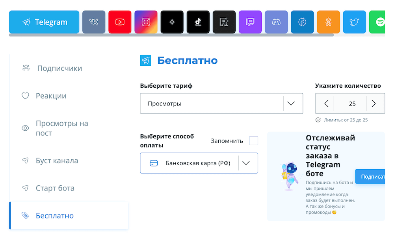Check the Запомнить checkbox
This screenshot has height=233, width=394.
point(253,141)
